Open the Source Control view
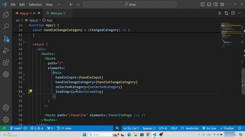The image size is (245, 138). (6, 38)
